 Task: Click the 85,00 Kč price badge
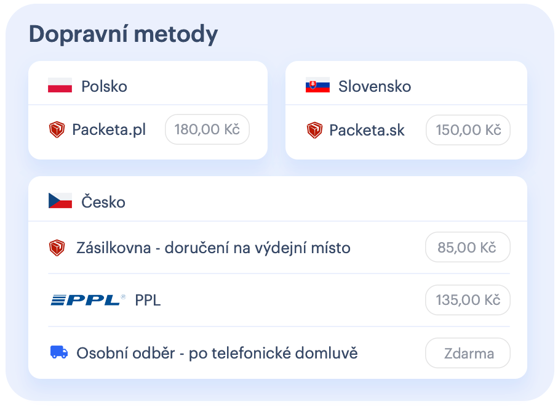pos(468,247)
